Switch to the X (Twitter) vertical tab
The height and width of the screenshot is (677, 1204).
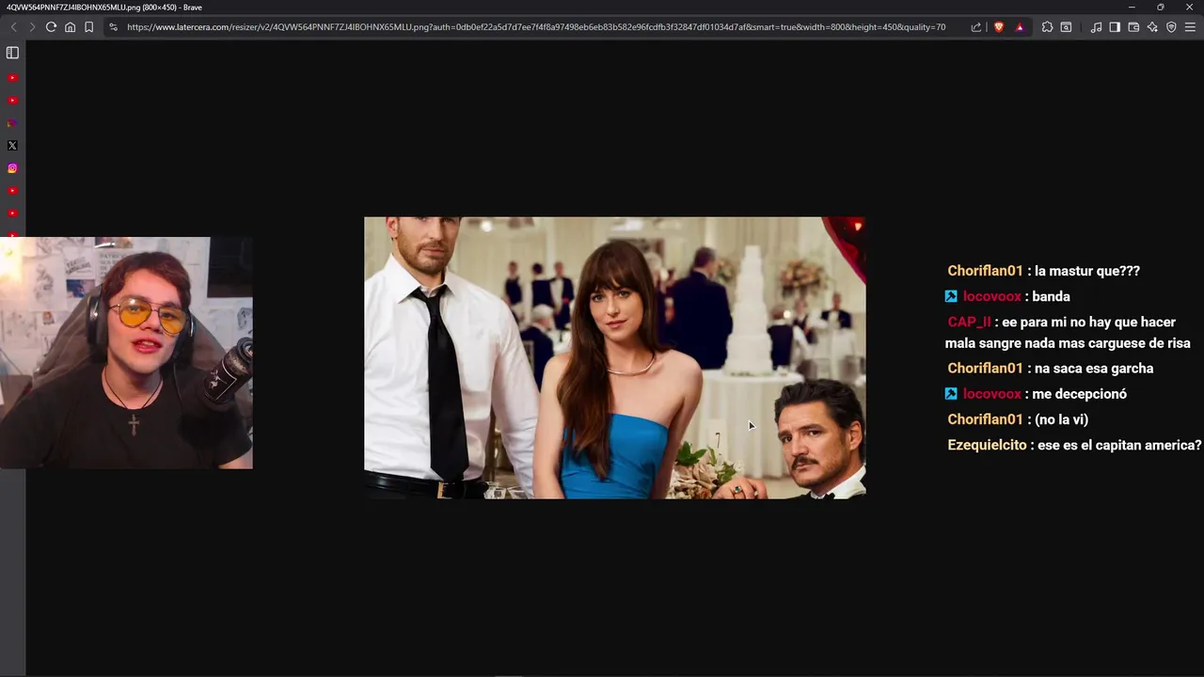12,146
